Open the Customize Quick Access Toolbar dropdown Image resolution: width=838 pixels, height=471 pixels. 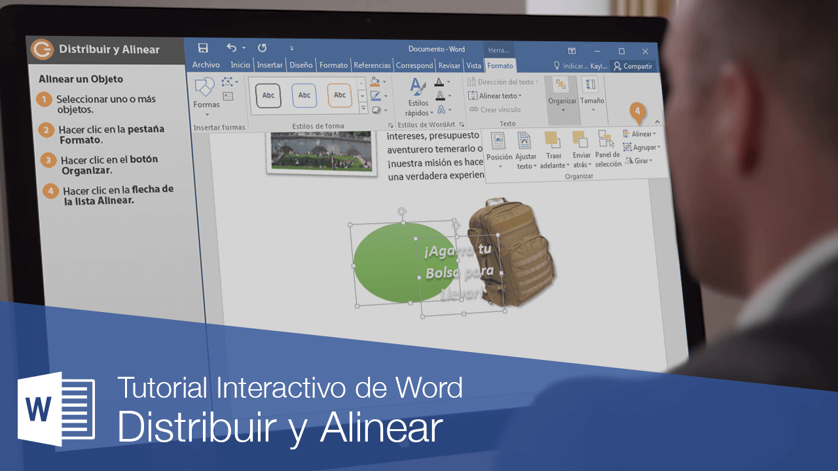[291, 48]
